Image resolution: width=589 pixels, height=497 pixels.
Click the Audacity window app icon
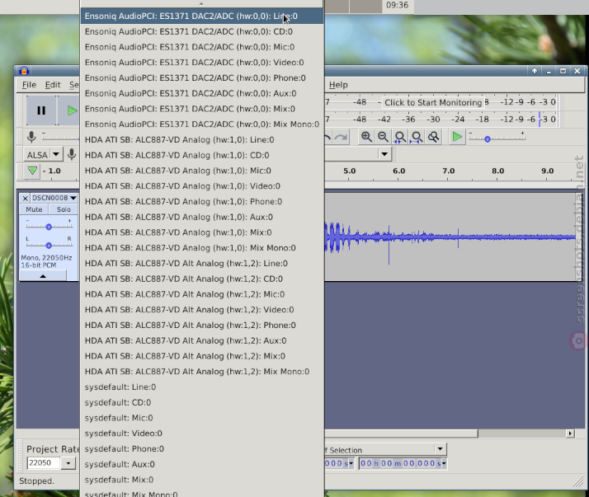coord(24,71)
